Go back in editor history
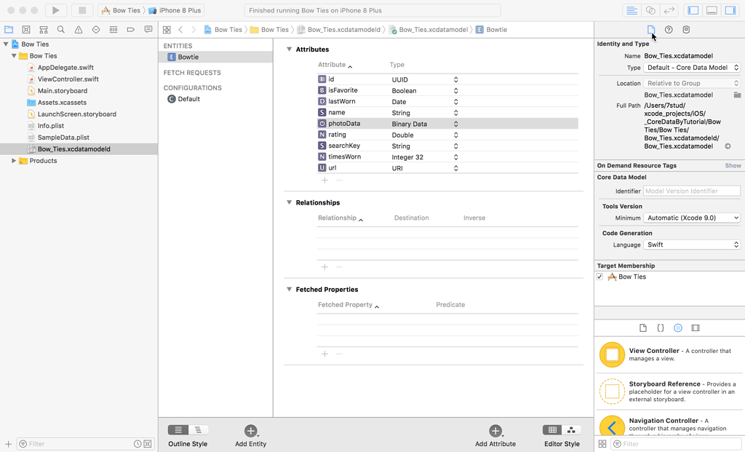The width and height of the screenshot is (745, 452). [180, 29]
